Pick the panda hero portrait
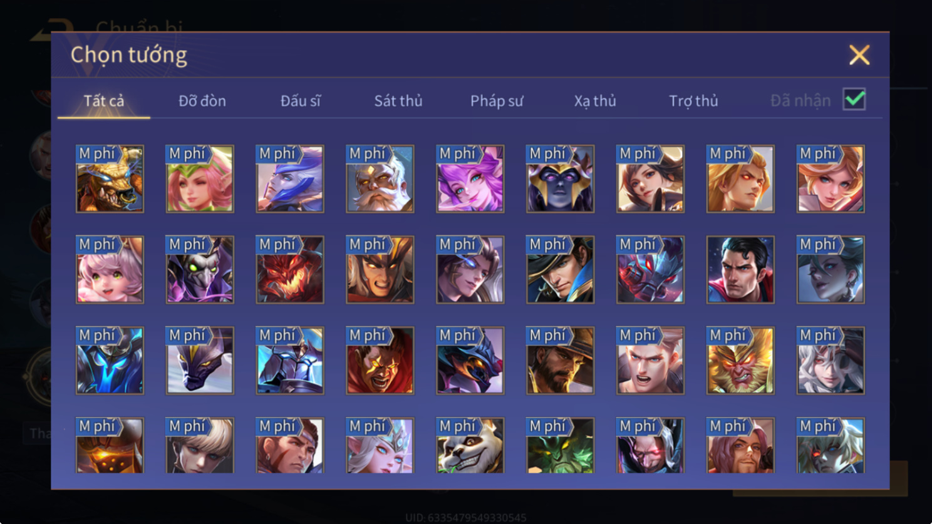 click(470, 445)
